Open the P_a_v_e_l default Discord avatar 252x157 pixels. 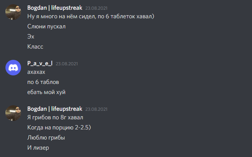coord(13,68)
